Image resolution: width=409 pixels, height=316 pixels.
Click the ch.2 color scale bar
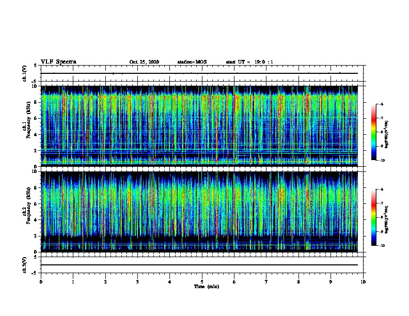click(x=374, y=217)
